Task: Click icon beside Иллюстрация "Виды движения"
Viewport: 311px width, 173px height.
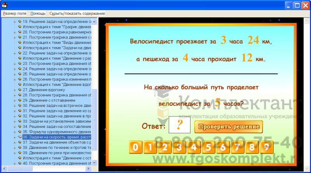Action: [x=20, y=42]
